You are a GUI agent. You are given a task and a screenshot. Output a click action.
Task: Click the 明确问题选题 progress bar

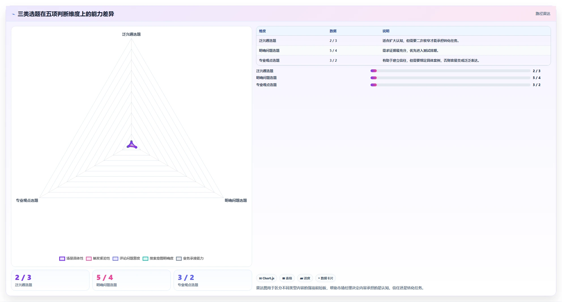click(450, 78)
